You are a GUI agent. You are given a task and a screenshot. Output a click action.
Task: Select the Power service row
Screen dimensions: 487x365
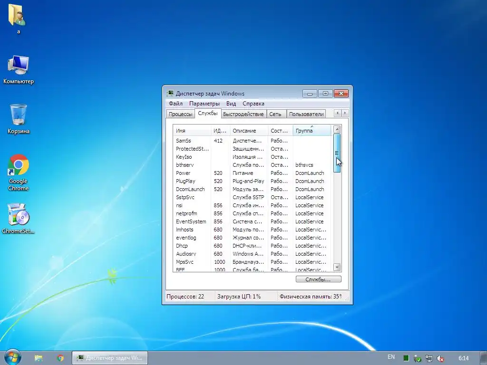[x=252, y=173]
